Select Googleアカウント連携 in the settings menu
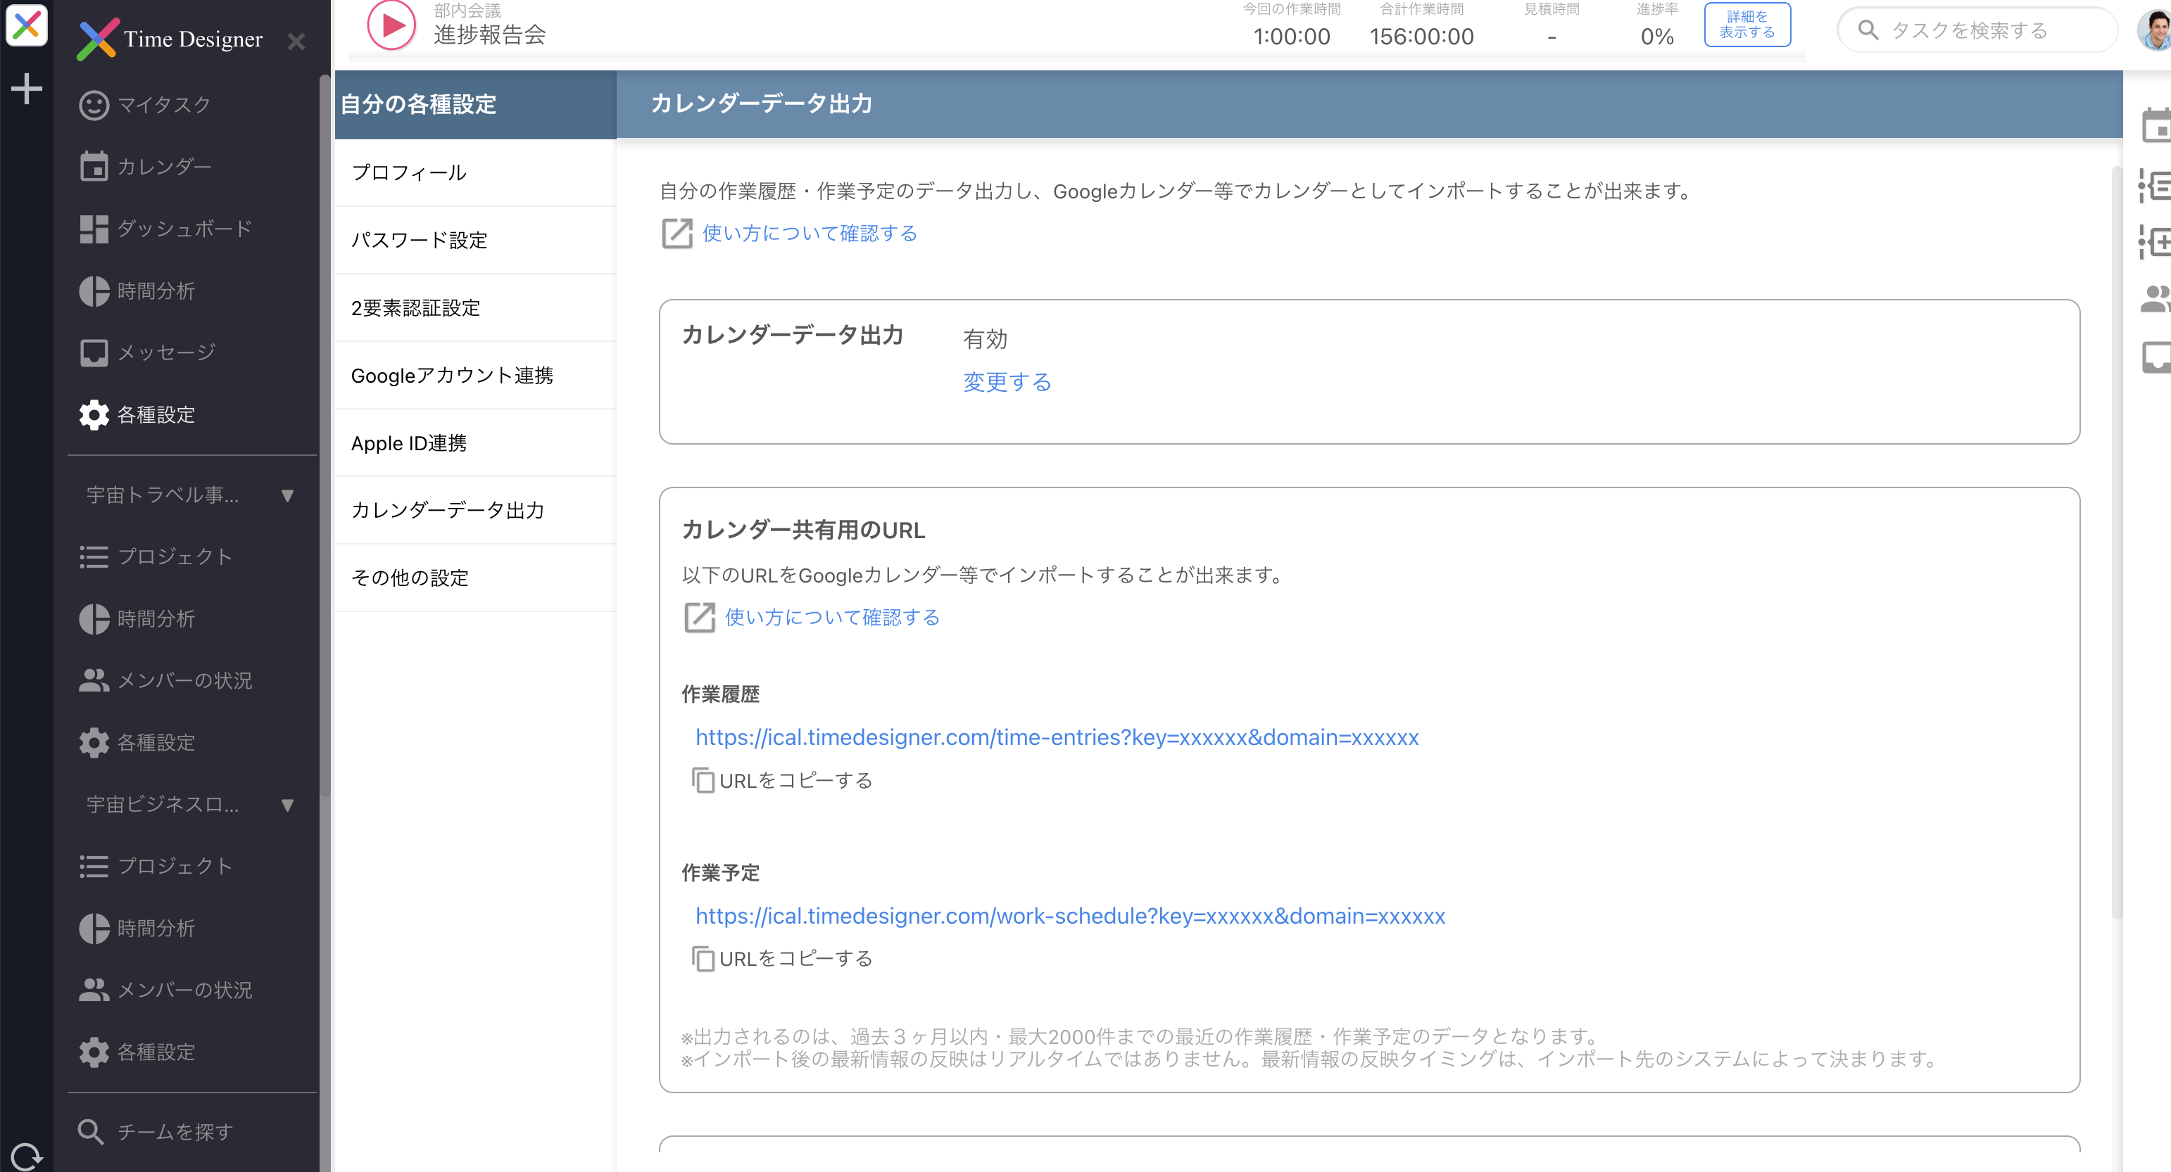The width and height of the screenshot is (2171, 1172). [x=475, y=376]
